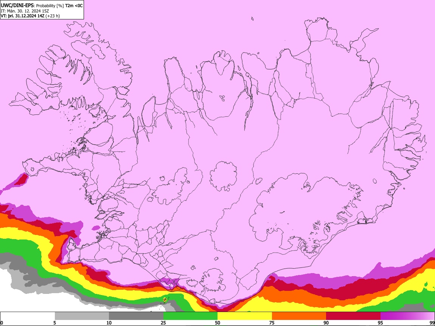Click the light gray 5-10 percent legend swatch

(x=82, y=316)
